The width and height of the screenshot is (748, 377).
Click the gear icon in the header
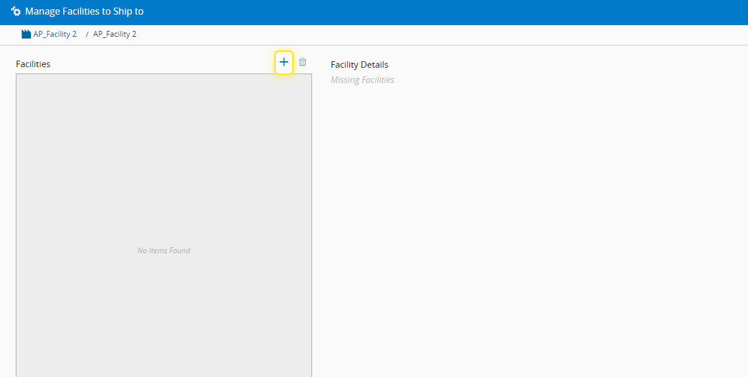coord(16,12)
